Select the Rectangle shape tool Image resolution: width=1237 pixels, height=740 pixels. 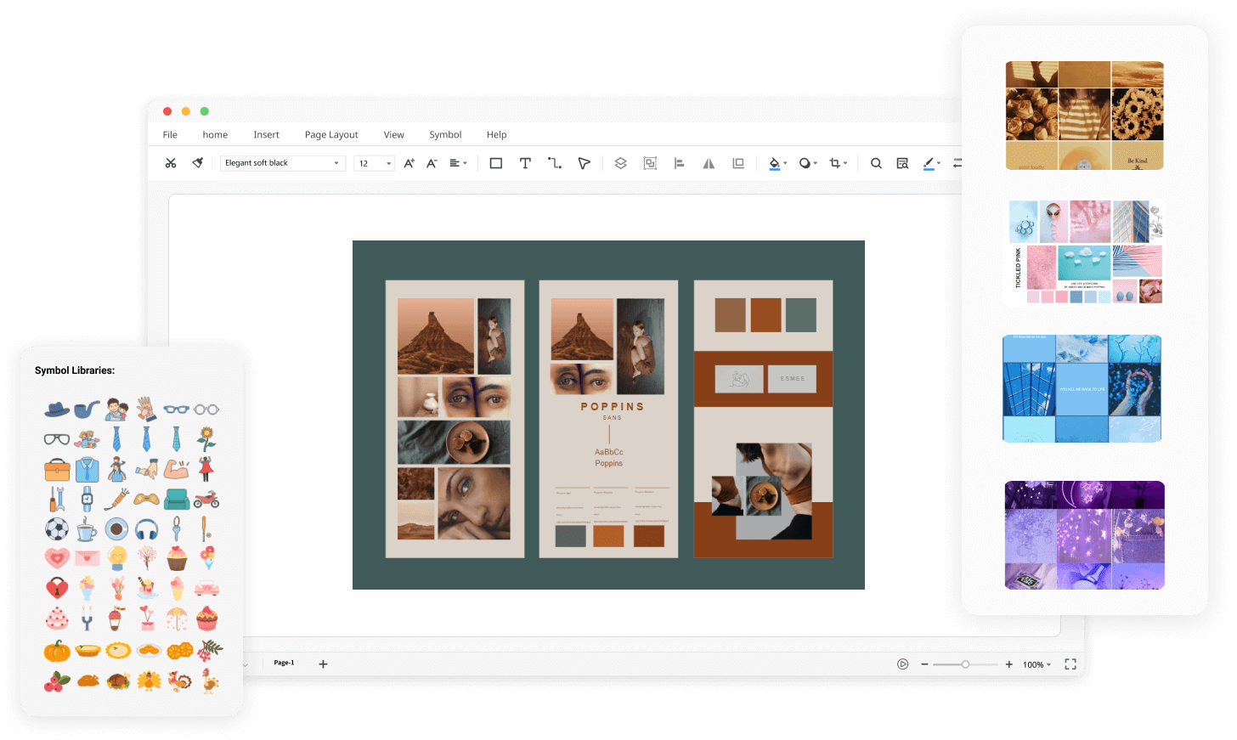tap(496, 163)
